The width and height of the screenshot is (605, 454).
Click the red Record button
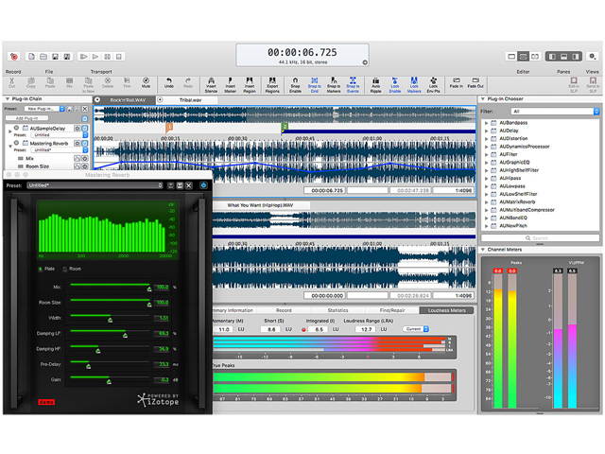14,57
